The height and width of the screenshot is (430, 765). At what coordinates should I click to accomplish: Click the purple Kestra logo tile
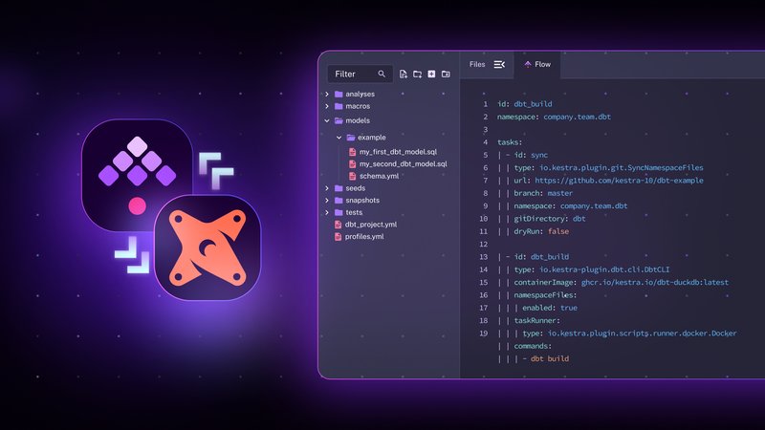pos(137,176)
